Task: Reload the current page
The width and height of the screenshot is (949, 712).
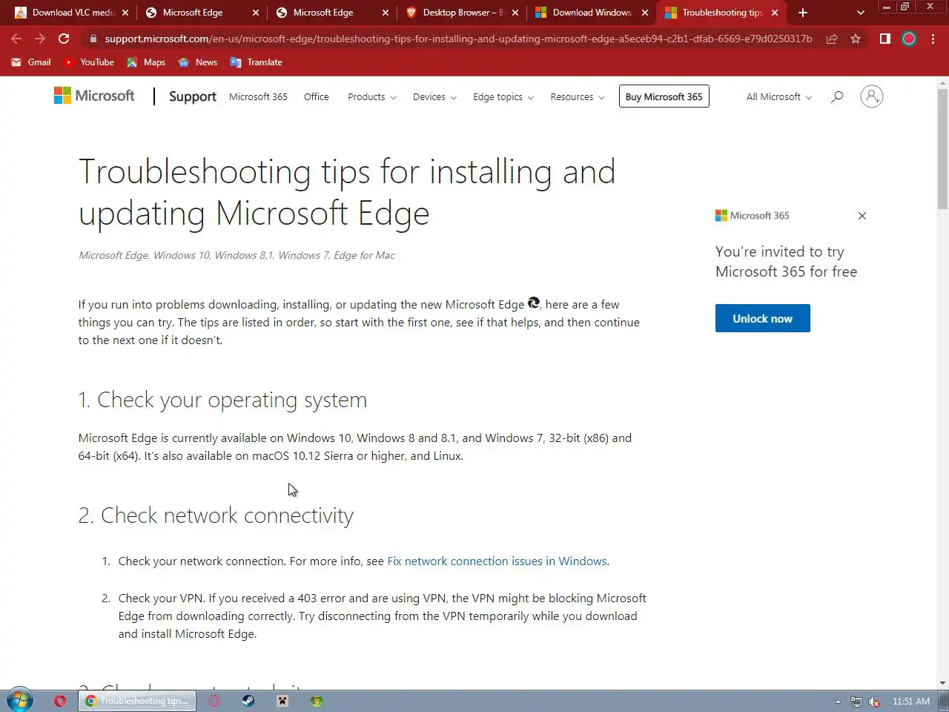Action: pyautogui.click(x=64, y=39)
